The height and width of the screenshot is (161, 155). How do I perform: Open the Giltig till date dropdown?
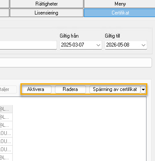(144, 45)
